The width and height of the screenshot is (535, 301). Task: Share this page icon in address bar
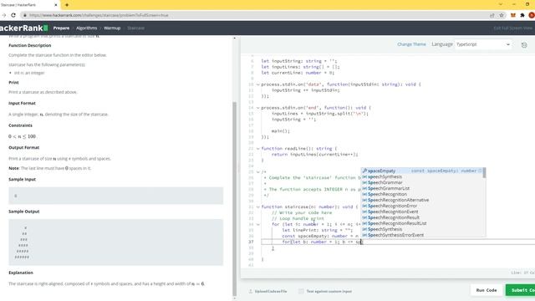pyautogui.click(x=492, y=15)
